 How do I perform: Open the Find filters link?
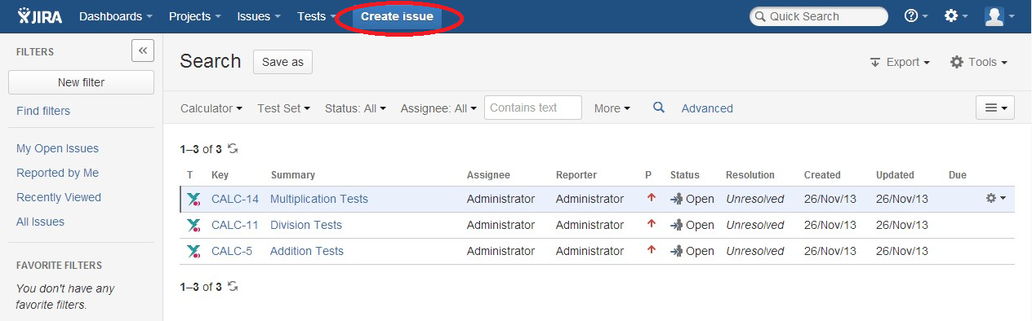tap(43, 111)
